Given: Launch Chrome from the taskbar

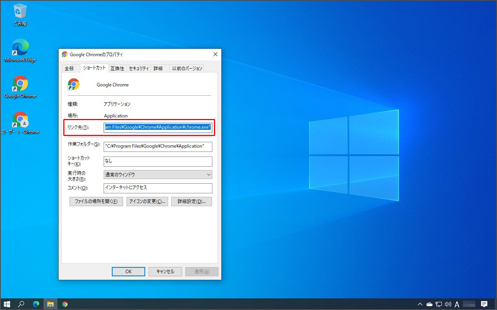Looking at the screenshot, I should [x=65, y=304].
